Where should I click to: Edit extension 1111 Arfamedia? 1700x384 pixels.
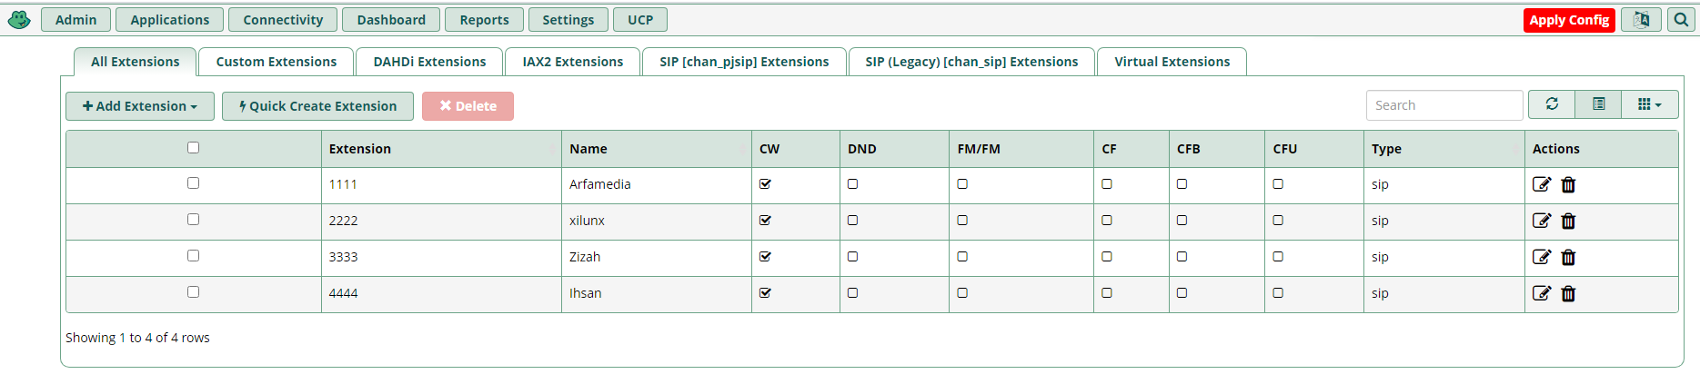click(1542, 184)
